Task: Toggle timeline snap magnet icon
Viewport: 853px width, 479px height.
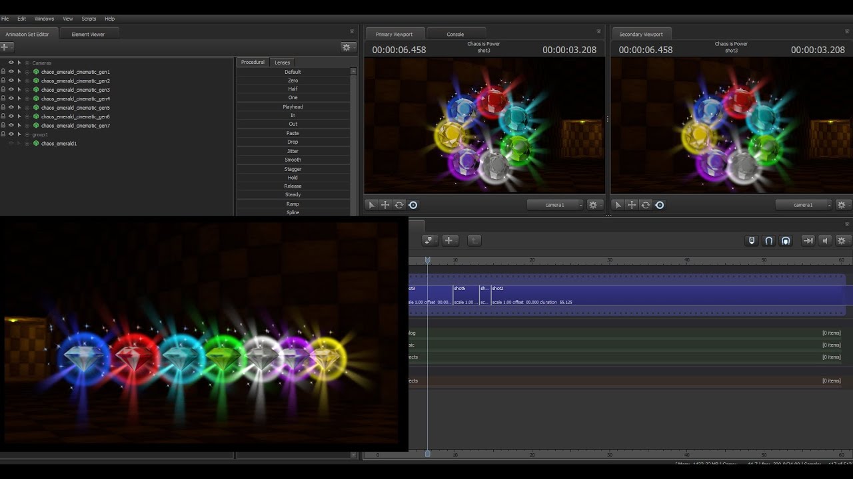Action: coord(768,241)
